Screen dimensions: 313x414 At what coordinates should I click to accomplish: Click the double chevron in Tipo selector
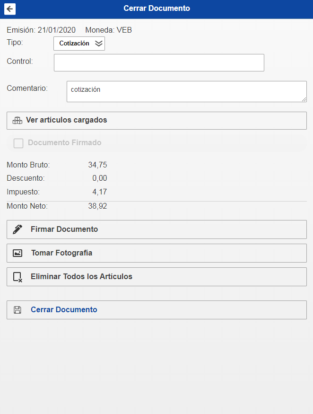98,44
